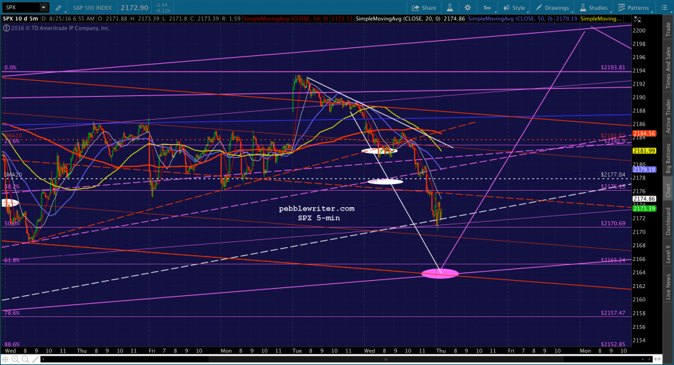Open the 5m timeframe dropdown
The width and height of the screenshot is (674, 365).
click(x=488, y=8)
